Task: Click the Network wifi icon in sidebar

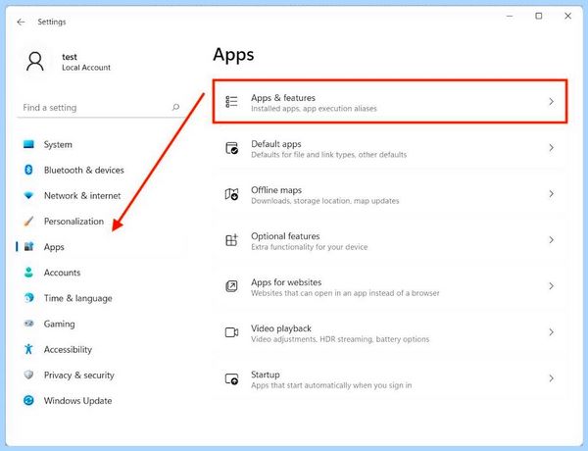Action: coord(28,195)
